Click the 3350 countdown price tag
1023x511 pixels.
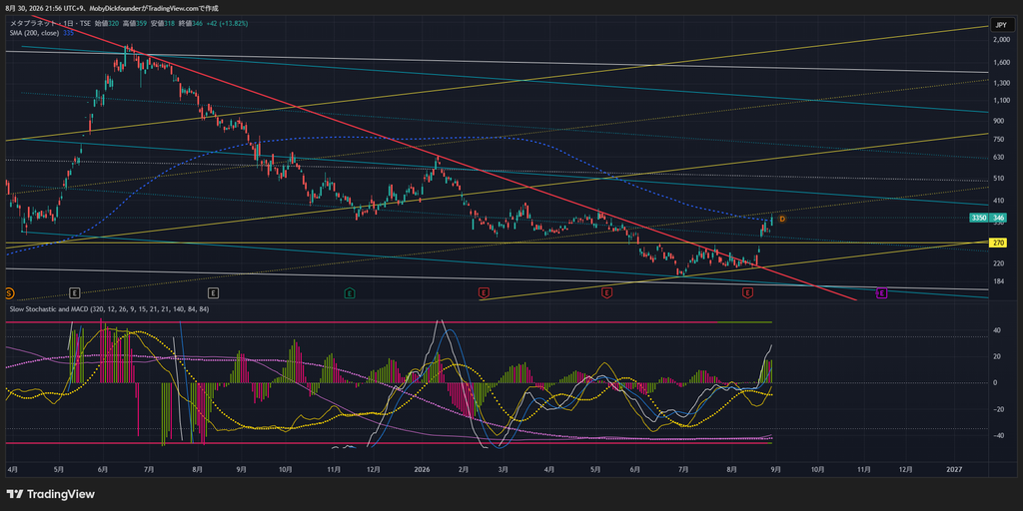point(979,217)
